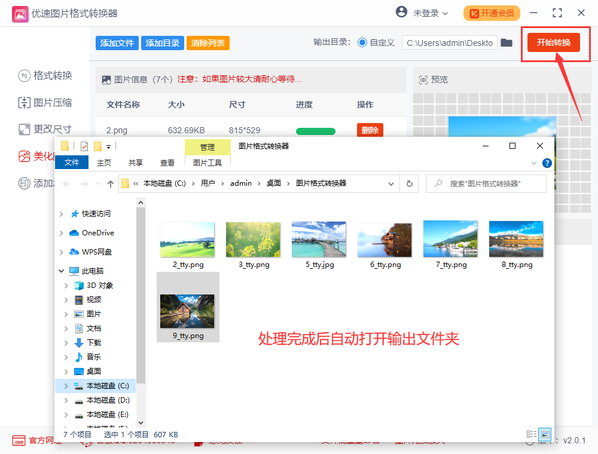Click navigation pane scroll up arrow
Image resolution: width=598 pixels, height=454 pixels.
pyautogui.click(x=141, y=203)
